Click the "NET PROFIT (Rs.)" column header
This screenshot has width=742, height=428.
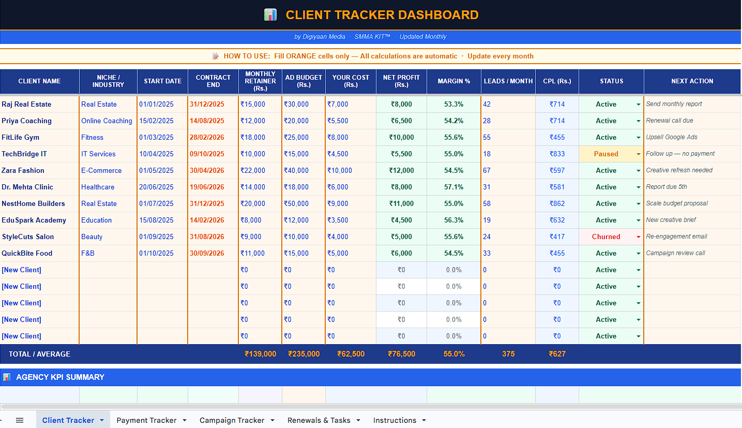pos(401,81)
